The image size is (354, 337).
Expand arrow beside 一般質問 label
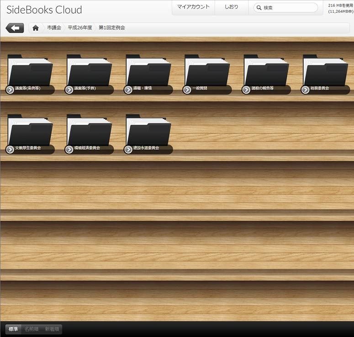[x=187, y=90]
